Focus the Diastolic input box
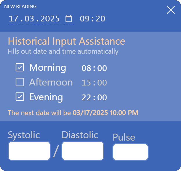The height and width of the screenshot is (171, 181). pyautogui.click(x=83, y=151)
